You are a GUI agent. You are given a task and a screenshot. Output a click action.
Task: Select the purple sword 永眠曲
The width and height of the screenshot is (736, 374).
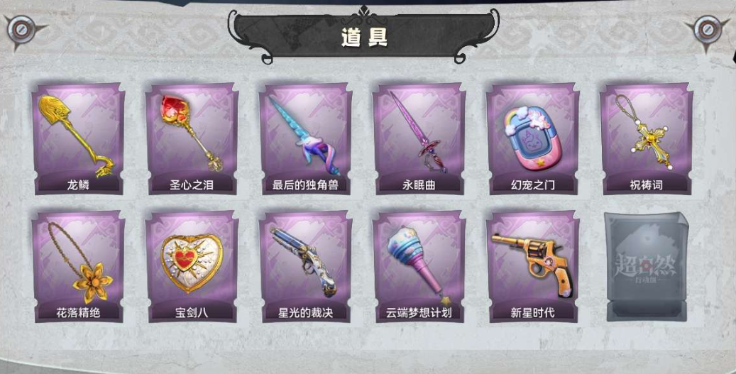[419, 139]
